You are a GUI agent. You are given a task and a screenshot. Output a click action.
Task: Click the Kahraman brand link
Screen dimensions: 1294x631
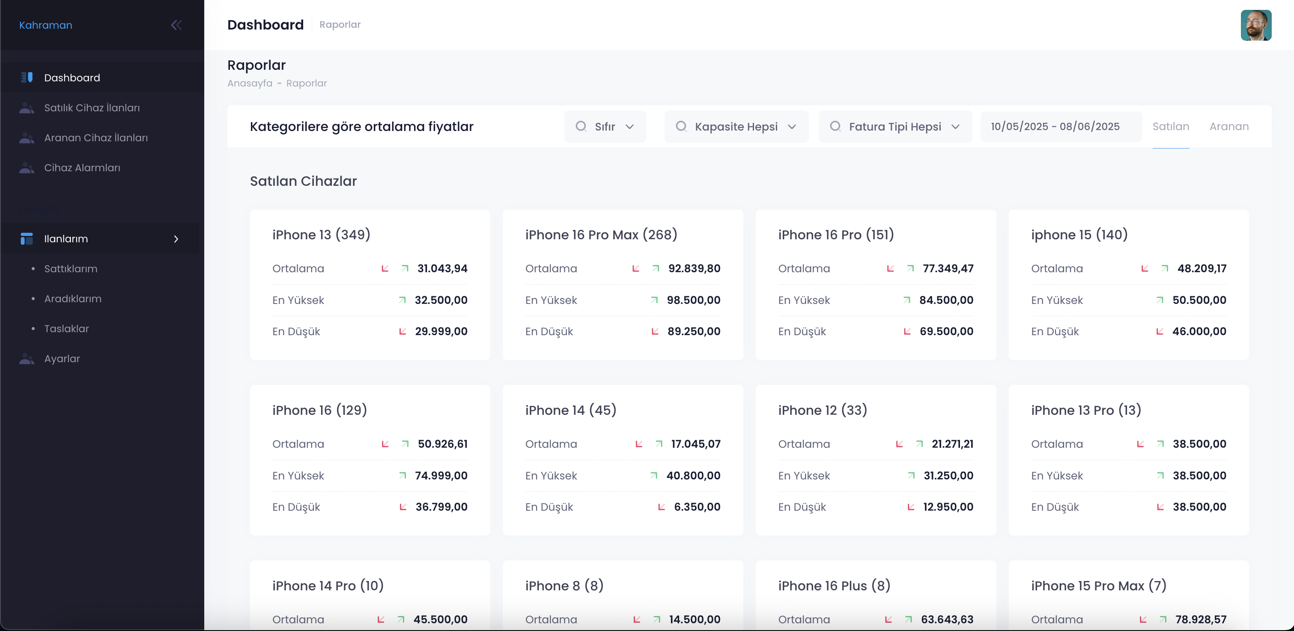(x=46, y=25)
